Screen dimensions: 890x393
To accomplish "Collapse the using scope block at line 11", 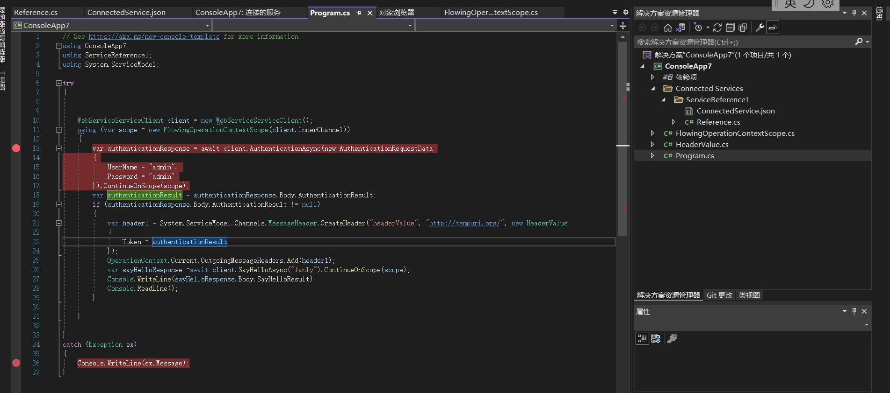I will point(59,130).
